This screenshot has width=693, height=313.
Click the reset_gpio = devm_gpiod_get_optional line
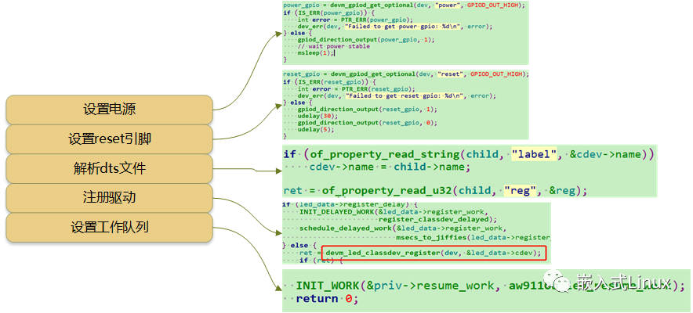406,74
